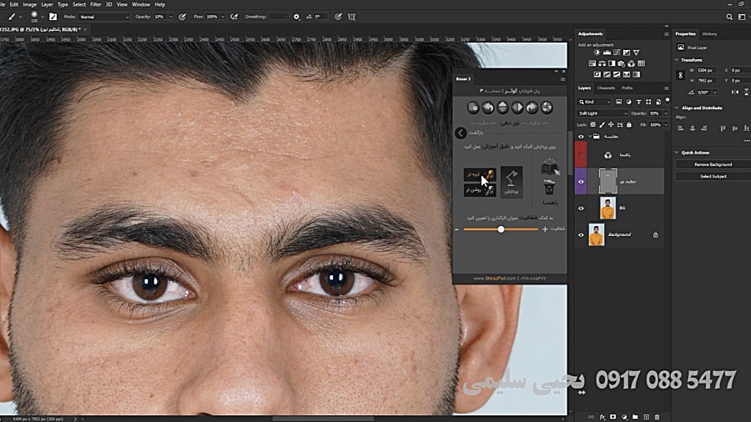
Task: Add an Exposure adjustment
Action: 627,53
